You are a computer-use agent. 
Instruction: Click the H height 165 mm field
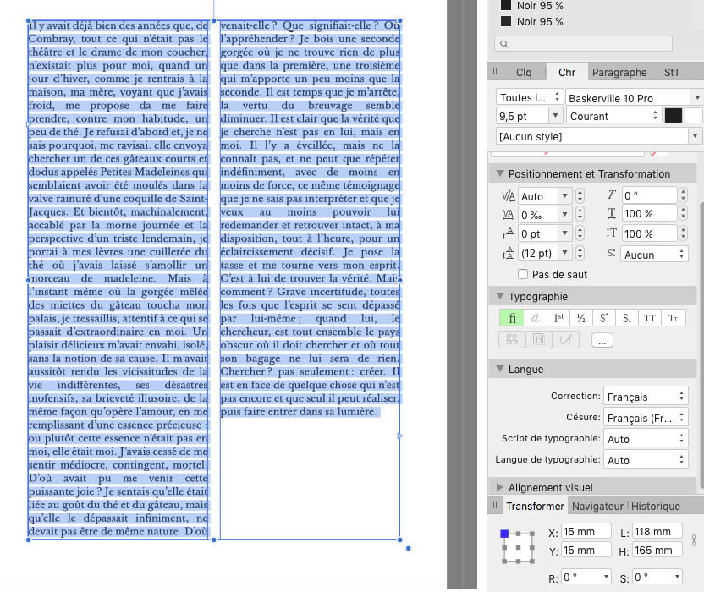657,550
